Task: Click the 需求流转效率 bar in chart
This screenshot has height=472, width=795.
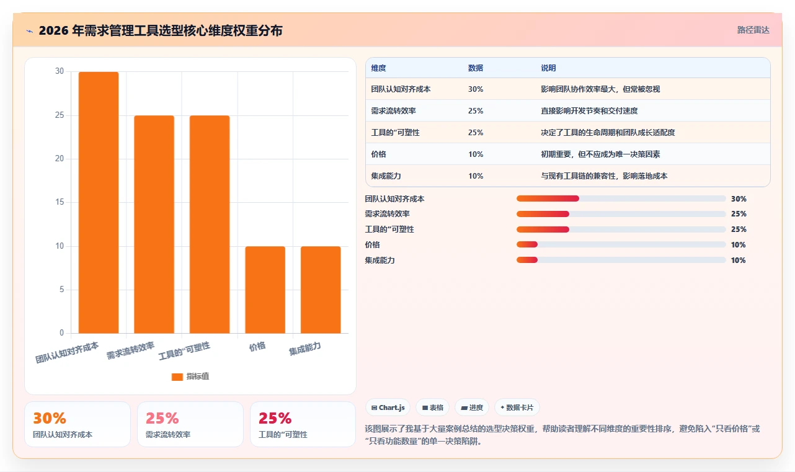Action: tap(154, 225)
